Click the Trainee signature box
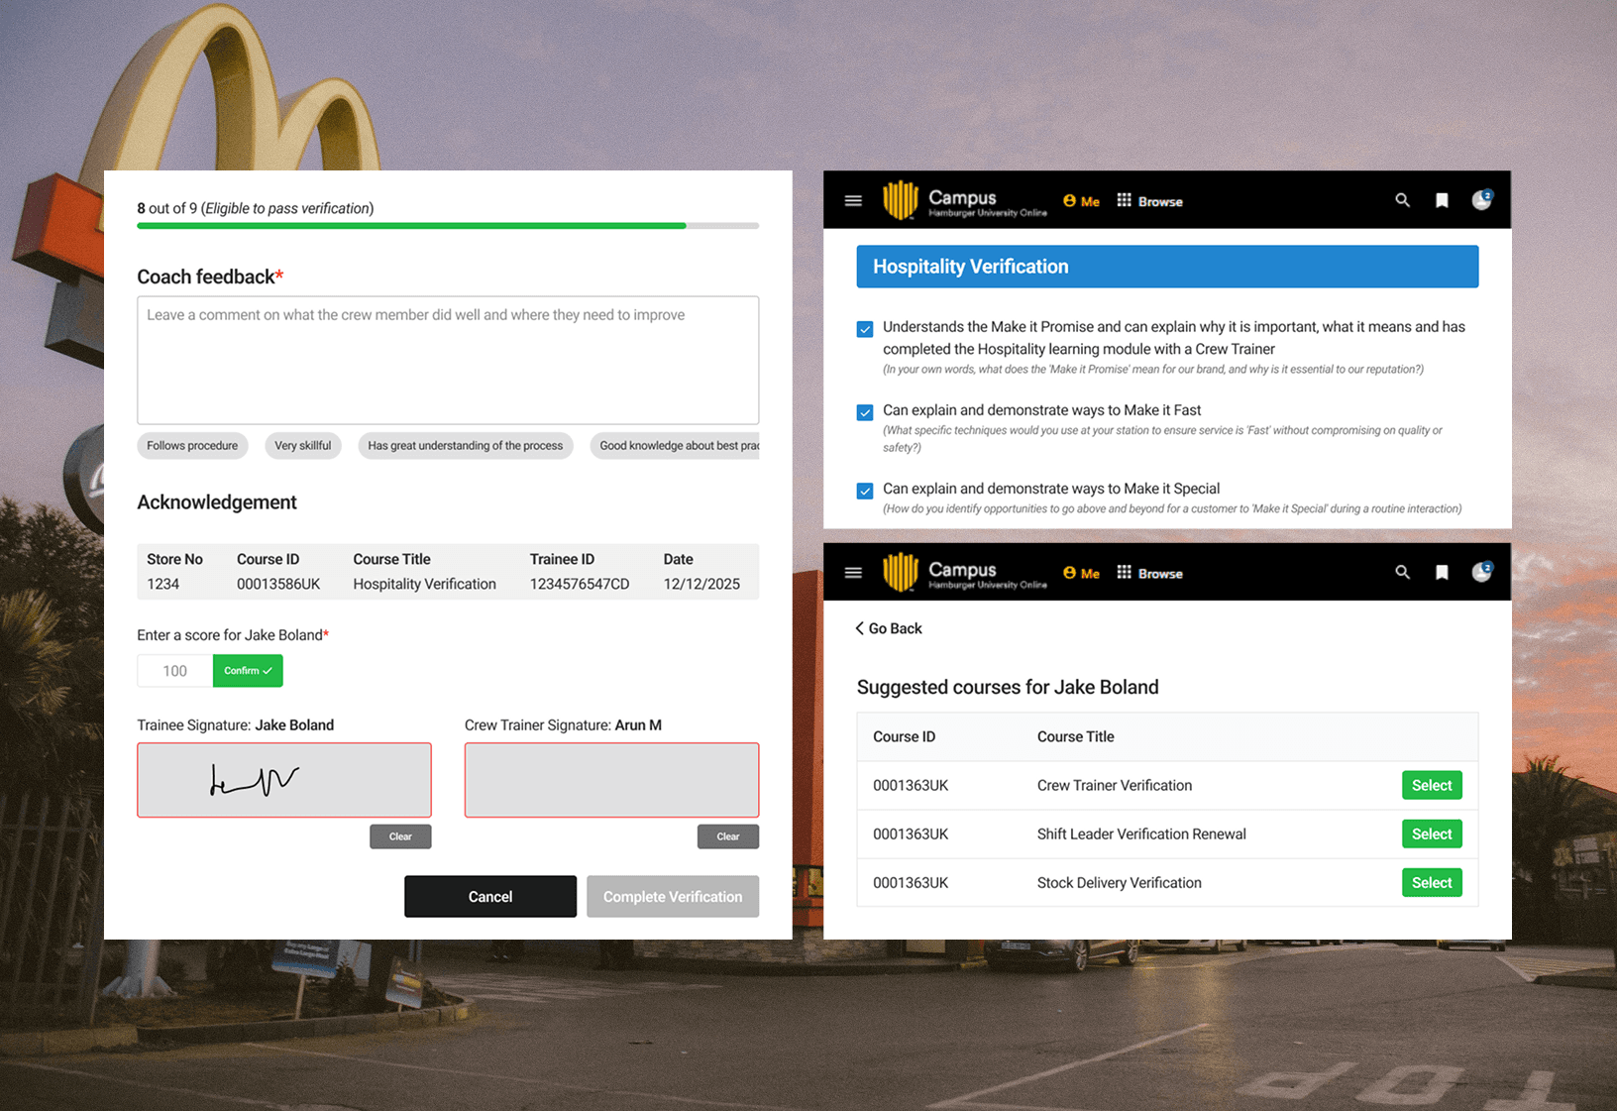 [284, 780]
